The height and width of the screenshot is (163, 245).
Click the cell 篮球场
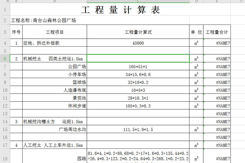click(54, 82)
